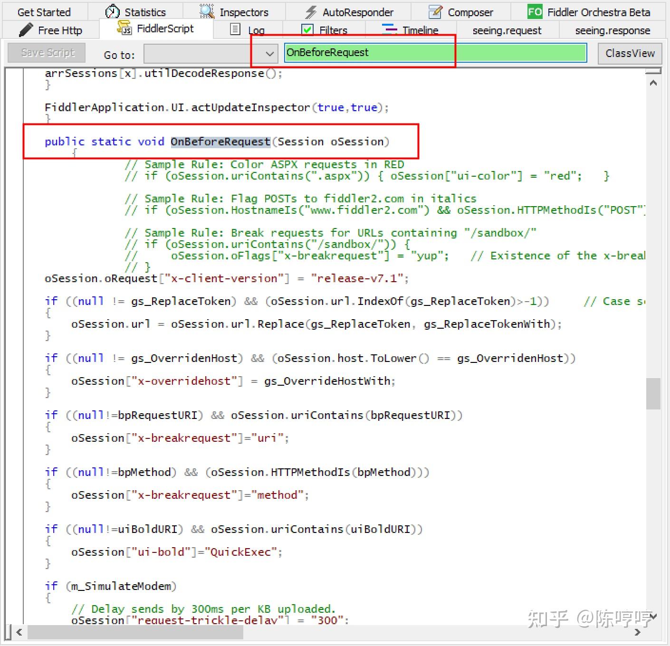Image resolution: width=670 pixels, height=646 pixels.
Task: Click the ClassView button
Action: pyautogui.click(x=630, y=53)
